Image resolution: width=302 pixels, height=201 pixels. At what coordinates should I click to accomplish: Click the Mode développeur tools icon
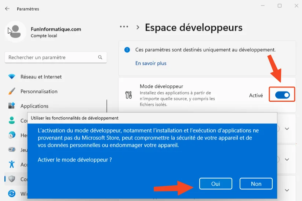(x=128, y=95)
